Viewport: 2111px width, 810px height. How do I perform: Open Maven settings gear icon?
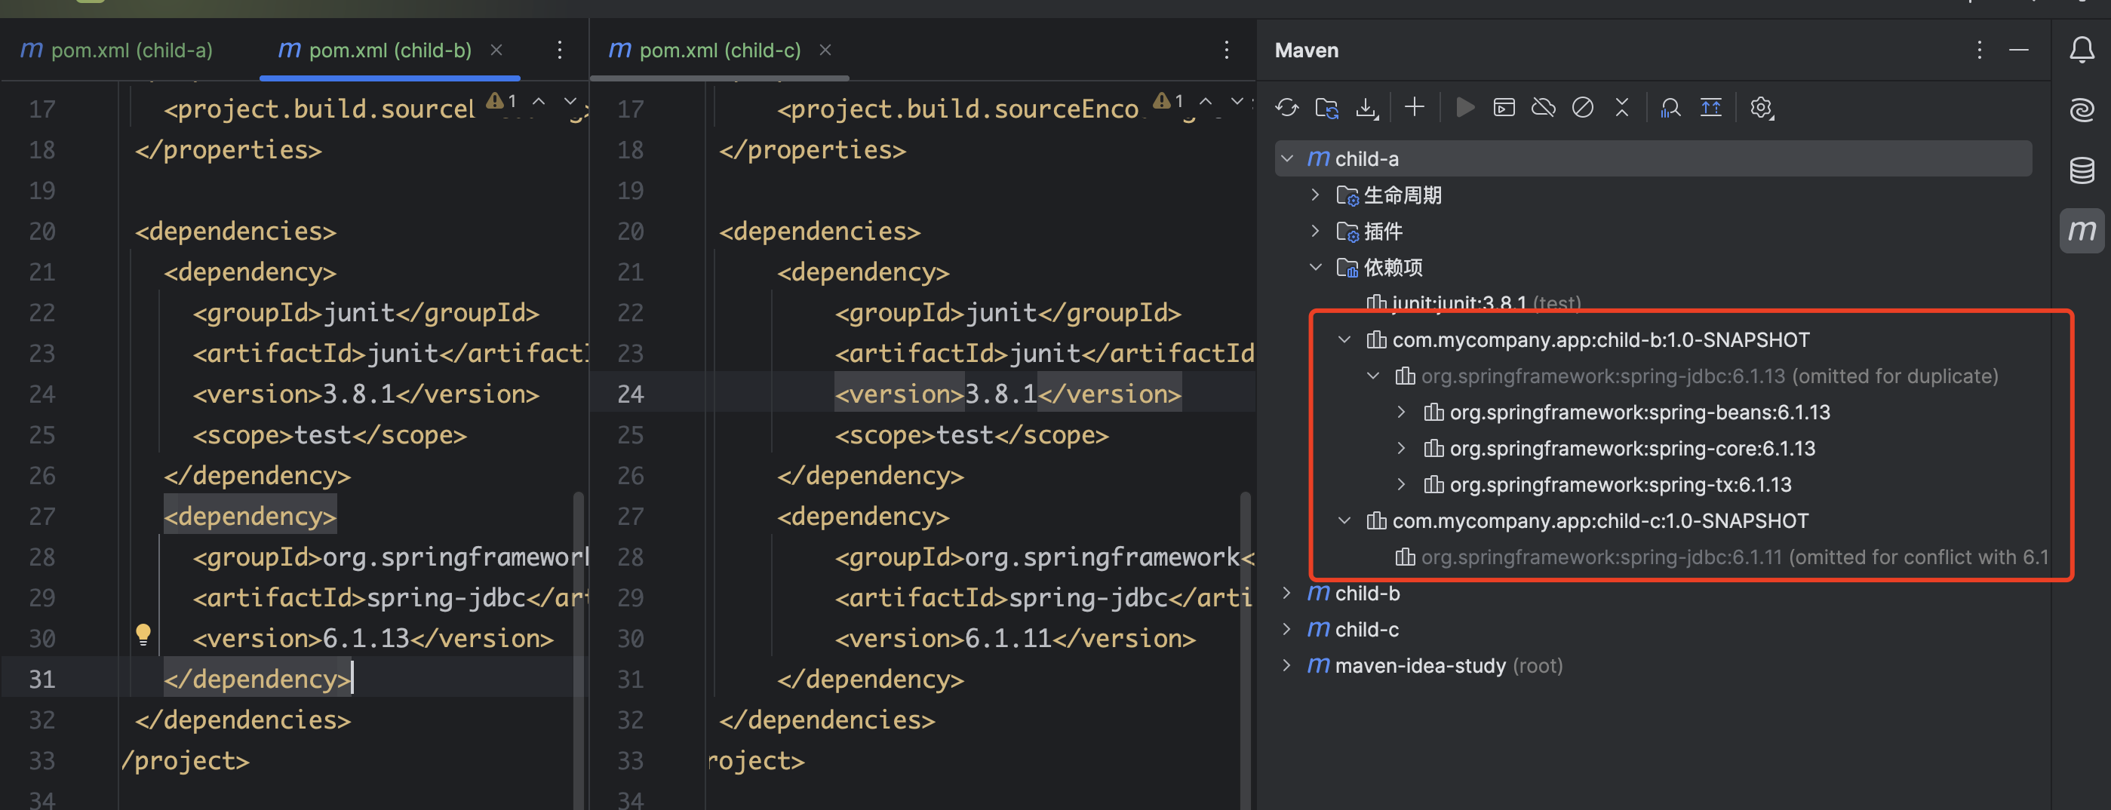1760,107
